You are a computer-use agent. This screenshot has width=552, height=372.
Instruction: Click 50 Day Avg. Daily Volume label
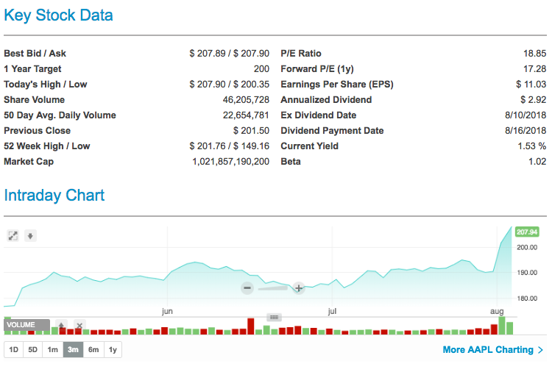click(x=60, y=115)
